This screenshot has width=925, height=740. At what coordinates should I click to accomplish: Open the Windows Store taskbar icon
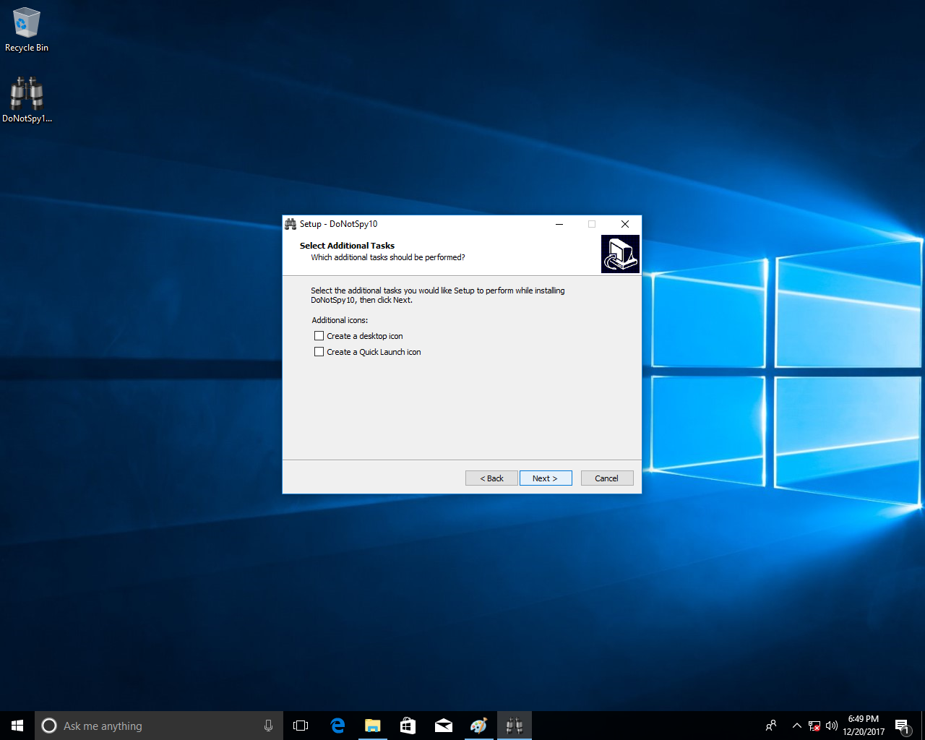[408, 726]
